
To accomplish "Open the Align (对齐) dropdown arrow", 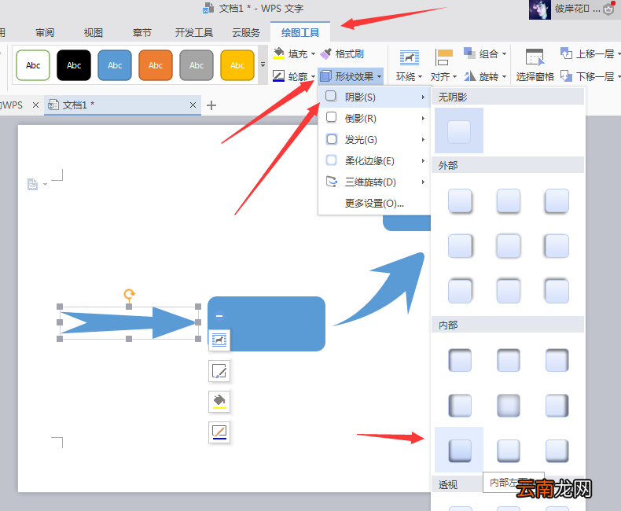I will 454,76.
